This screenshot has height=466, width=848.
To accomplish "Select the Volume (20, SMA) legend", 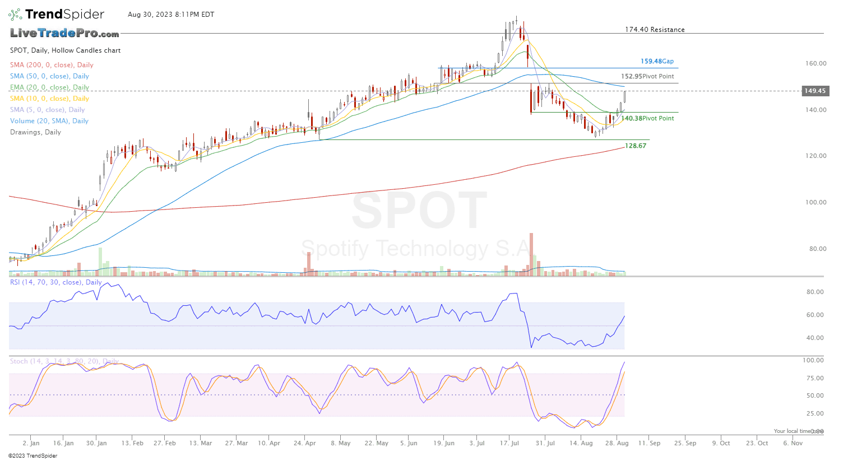I will (49, 121).
